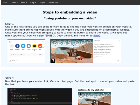Click the 'Welcome to my Website!' heading

pos(91,90)
